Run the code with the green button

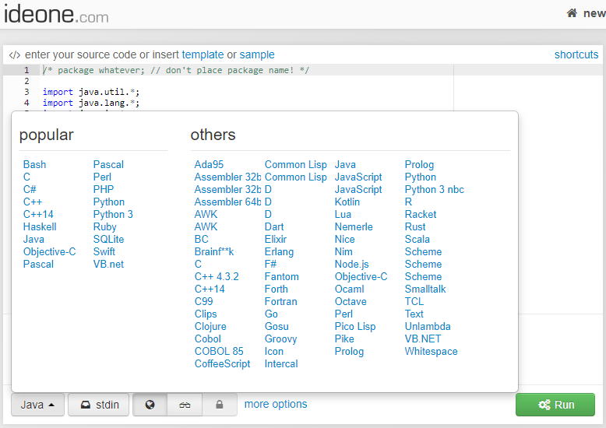click(555, 405)
